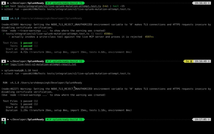Image resolution: width=214 pixels, height=134 pixels.
Task: Click the green '1 passed' on the first Test Files row
Action: 26,43
